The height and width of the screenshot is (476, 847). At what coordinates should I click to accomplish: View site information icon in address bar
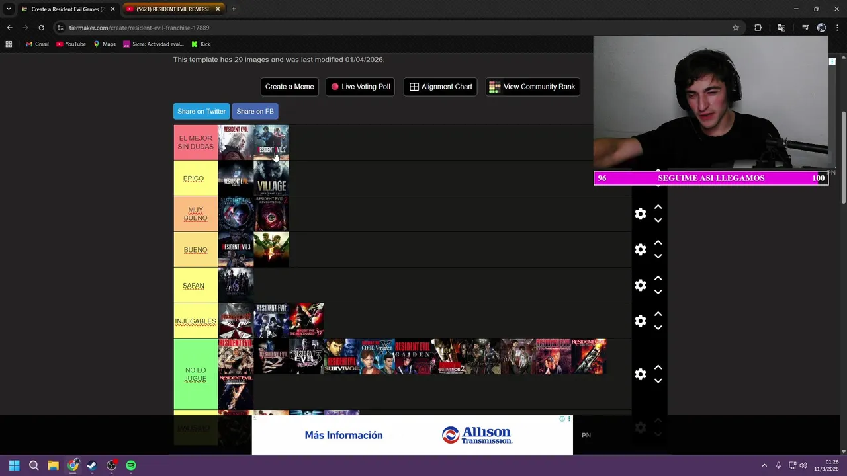60,28
